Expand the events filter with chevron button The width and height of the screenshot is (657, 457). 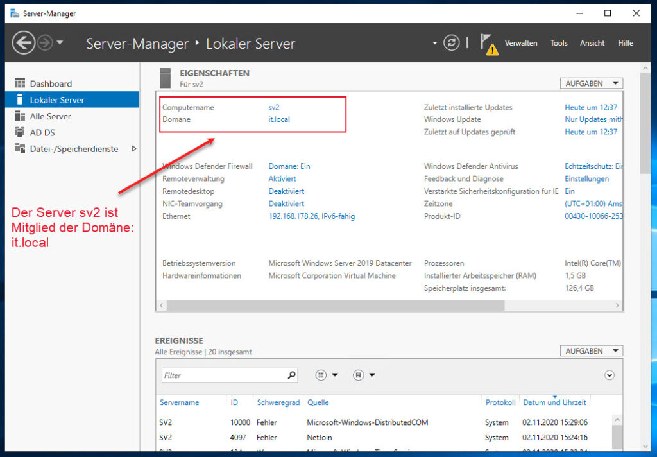point(610,375)
